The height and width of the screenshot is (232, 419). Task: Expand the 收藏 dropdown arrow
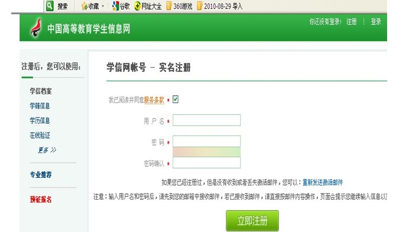(x=103, y=6)
